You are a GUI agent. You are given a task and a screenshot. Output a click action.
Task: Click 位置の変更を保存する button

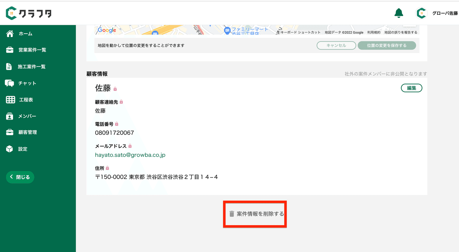[387, 45]
